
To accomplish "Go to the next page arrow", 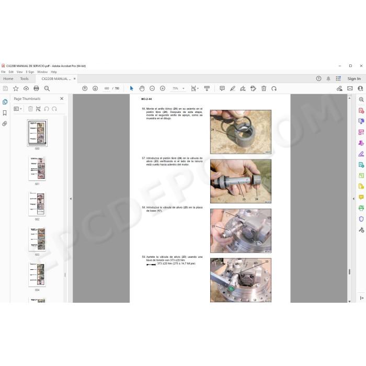I will pos(95,88).
